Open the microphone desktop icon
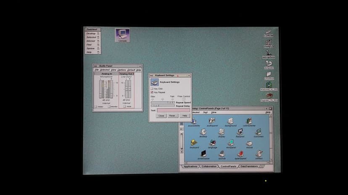The width and height of the screenshot is (348, 195). [269, 54]
